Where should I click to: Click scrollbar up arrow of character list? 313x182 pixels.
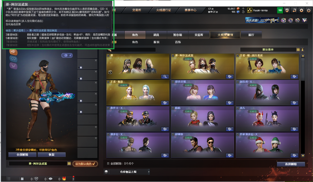[x=303, y=56]
